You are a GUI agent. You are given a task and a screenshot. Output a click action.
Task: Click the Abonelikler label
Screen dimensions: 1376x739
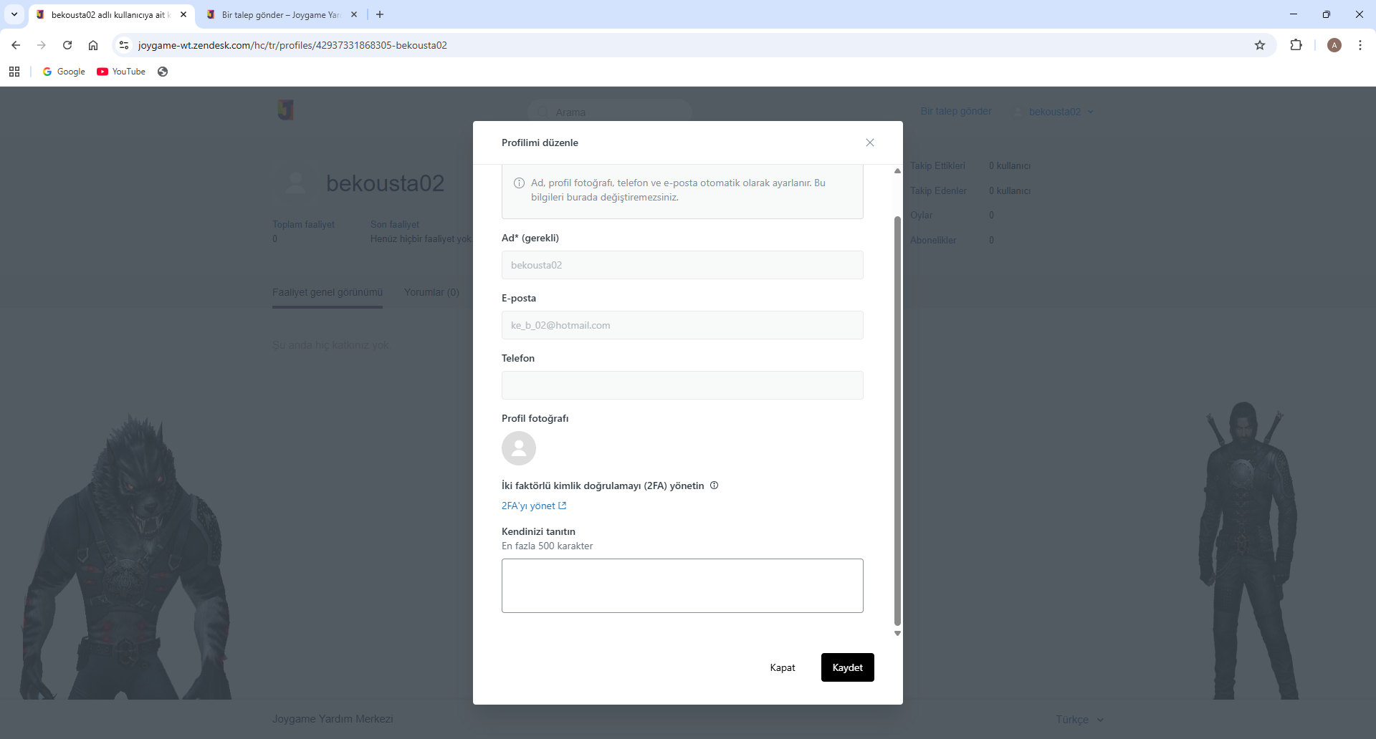point(933,241)
